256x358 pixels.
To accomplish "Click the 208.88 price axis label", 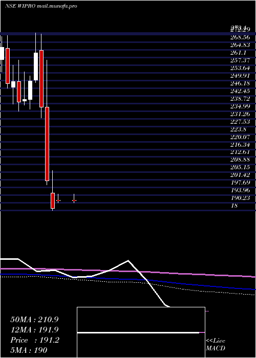I will click(240, 160).
